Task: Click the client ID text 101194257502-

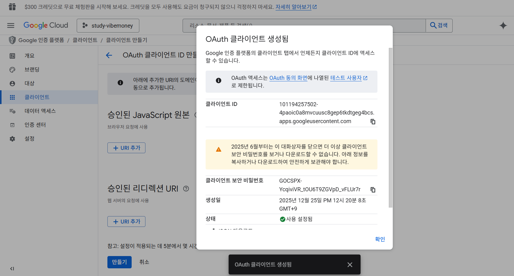Action: [299, 104]
